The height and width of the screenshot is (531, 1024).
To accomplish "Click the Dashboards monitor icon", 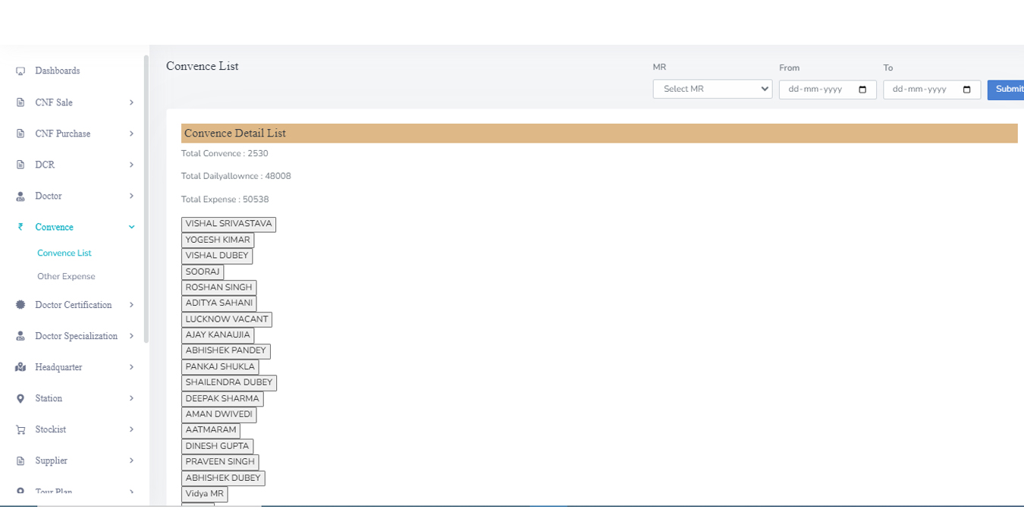I will tap(20, 71).
